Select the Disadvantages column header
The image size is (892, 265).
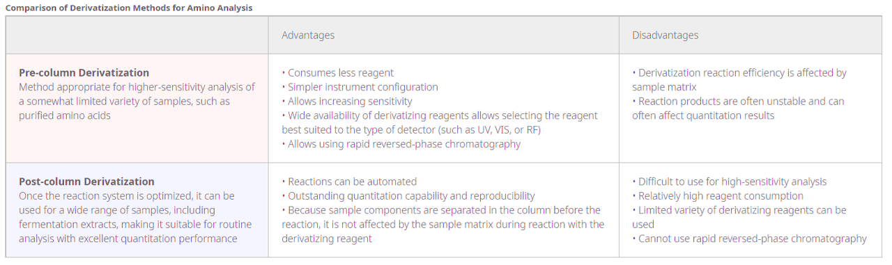(665, 35)
